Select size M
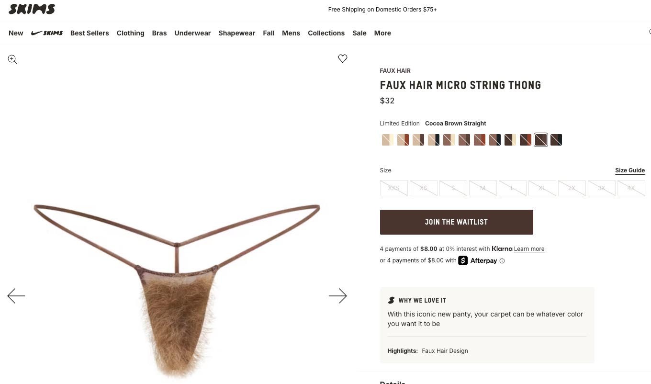Image resolution: width=651 pixels, height=384 pixels. pyautogui.click(x=483, y=188)
